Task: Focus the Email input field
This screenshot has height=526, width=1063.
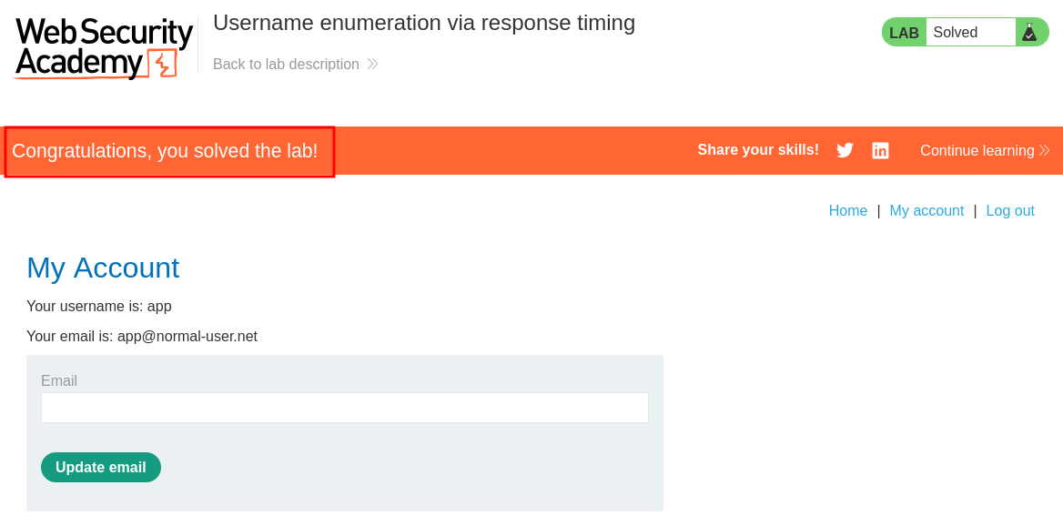Action: 345,408
